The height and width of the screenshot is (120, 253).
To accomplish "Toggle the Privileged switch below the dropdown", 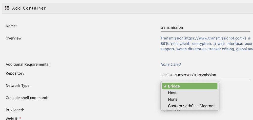I will [167, 110].
